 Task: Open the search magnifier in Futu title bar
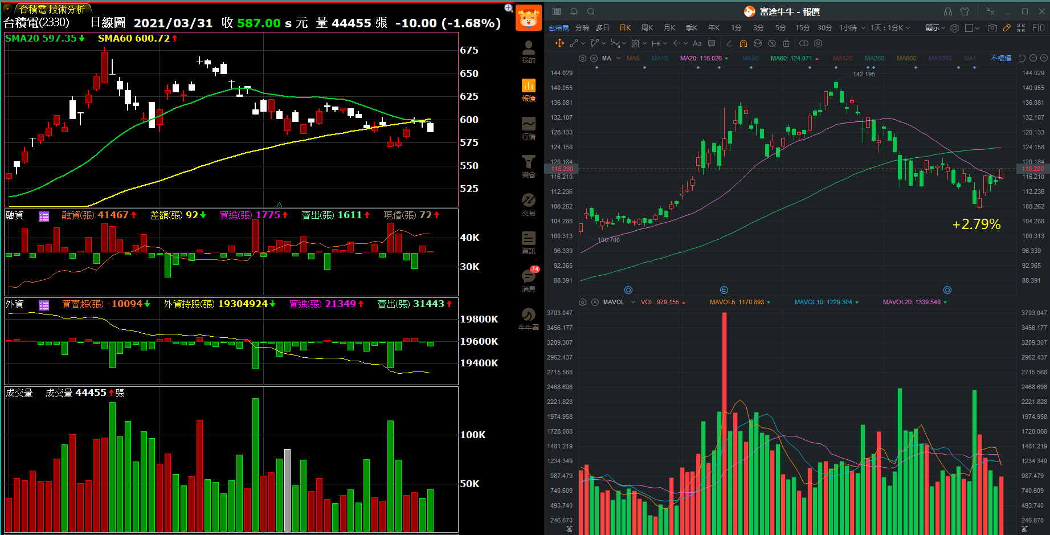[x=591, y=11]
